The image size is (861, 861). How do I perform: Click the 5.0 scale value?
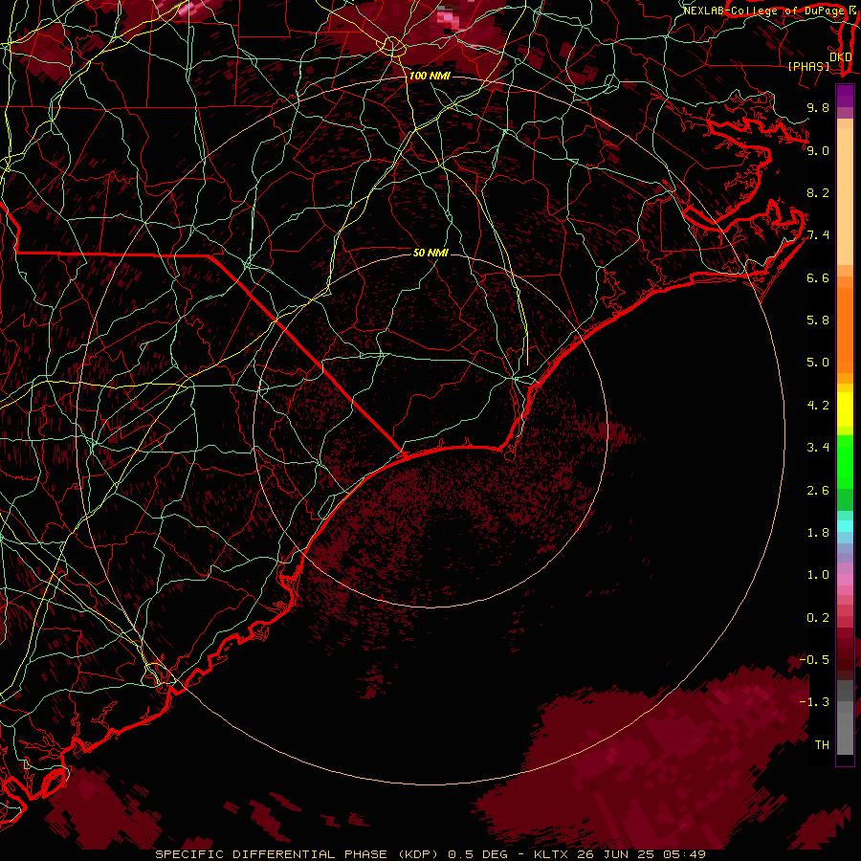[818, 363]
